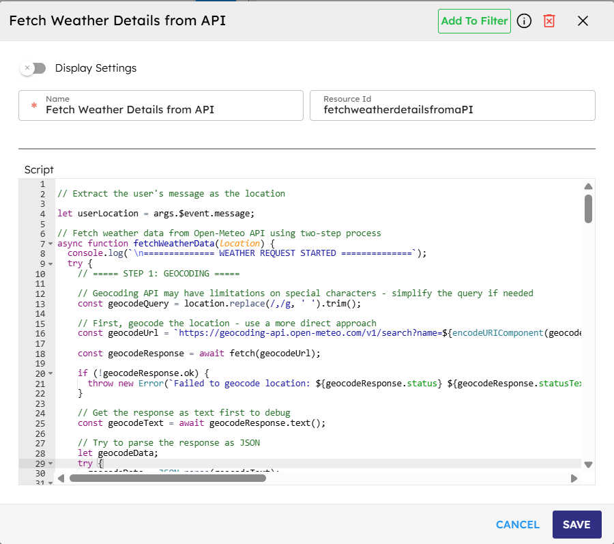Click the horizontal scrollbar thumb in editor
This screenshot has width=614, height=544.
pos(167,478)
